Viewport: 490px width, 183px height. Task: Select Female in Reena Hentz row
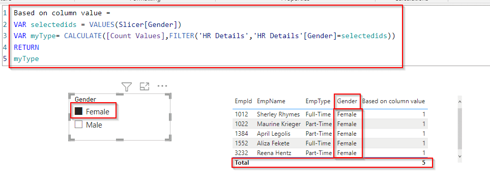347,153
